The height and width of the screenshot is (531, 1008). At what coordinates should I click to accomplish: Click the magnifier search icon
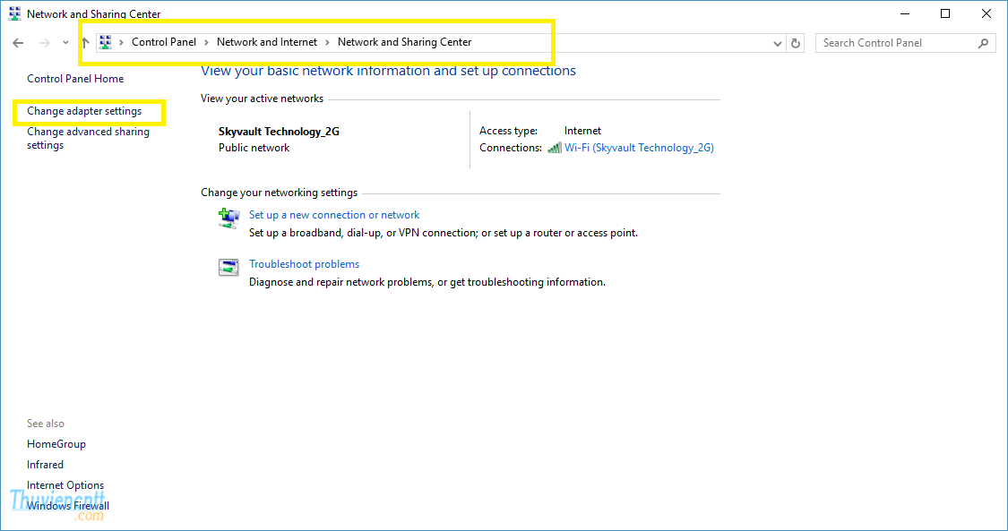[983, 43]
